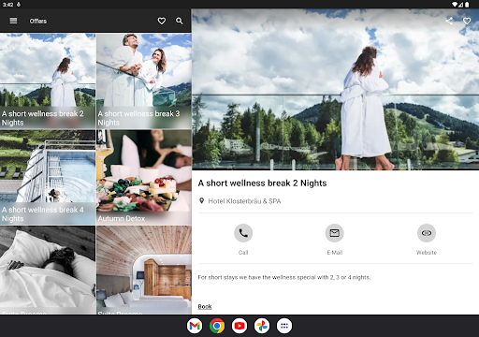The width and height of the screenshot is (479, 337).
Task: Open Google Photos from the dock
Action: coord(262,326)
